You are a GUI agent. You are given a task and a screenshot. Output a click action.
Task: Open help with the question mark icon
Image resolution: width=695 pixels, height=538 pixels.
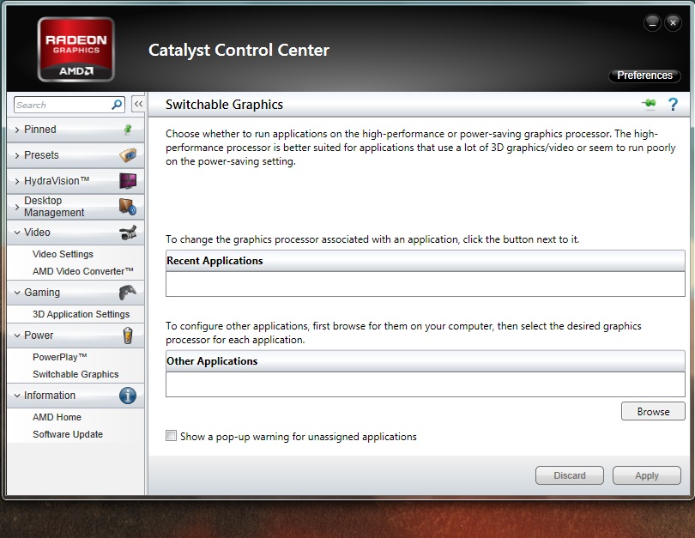click(x=673, y=105)
